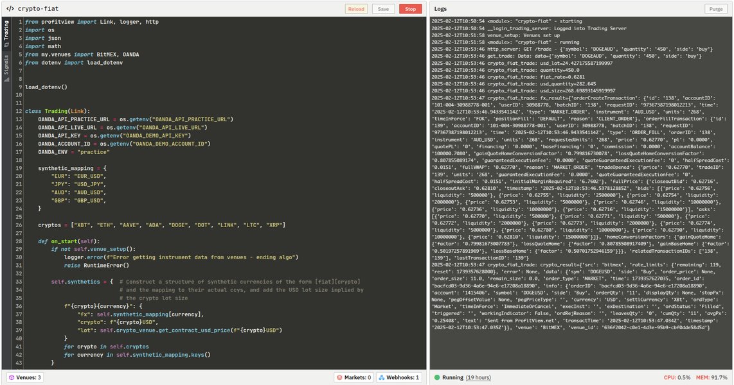Click the Markets icon in status bar
Screen dimensions: 734x385
pyautogui.click(x=339, y=377)
